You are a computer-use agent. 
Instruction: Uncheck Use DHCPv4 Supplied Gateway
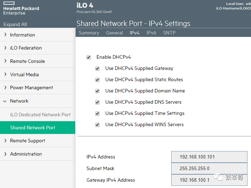pos(97,69)
